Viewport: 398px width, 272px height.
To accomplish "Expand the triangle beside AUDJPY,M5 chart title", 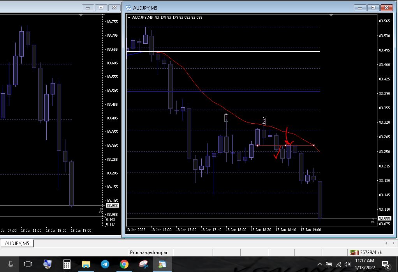I will point(129,17).
